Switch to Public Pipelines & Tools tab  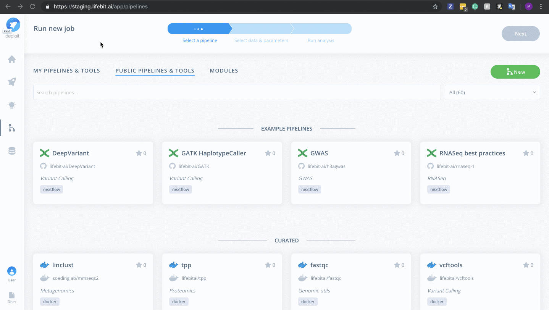pos(155,71)
